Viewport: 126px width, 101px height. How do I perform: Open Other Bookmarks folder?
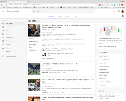[120, 7]
